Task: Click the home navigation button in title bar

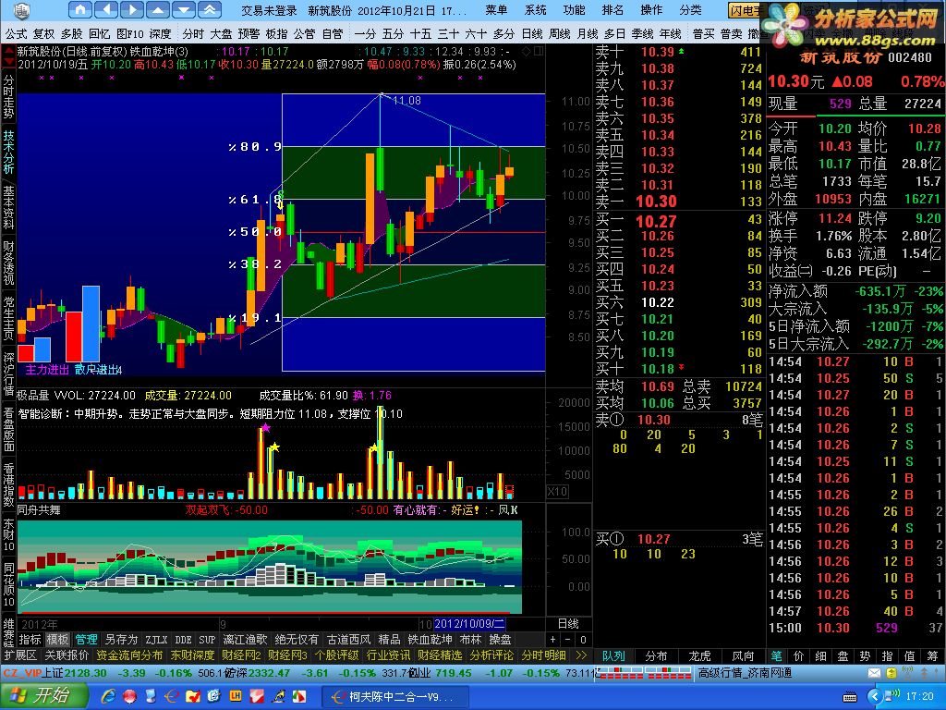Action: tap(81, 9)
